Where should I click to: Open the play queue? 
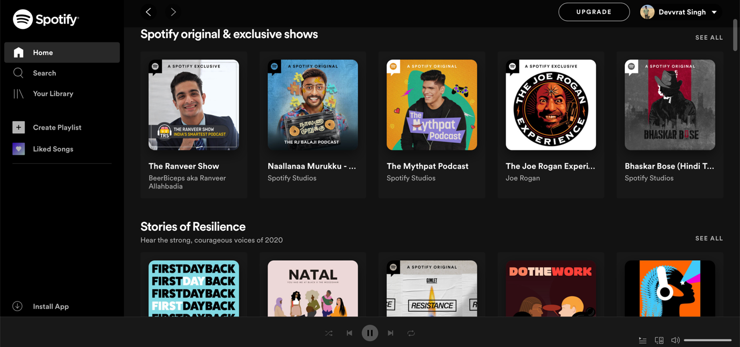pyautogui.click(x=642, y=340)
